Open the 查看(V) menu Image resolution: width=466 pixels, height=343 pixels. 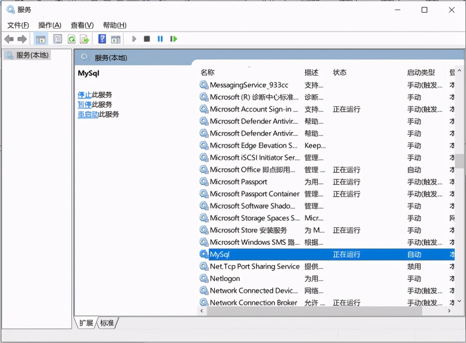(x=82, y=25)
